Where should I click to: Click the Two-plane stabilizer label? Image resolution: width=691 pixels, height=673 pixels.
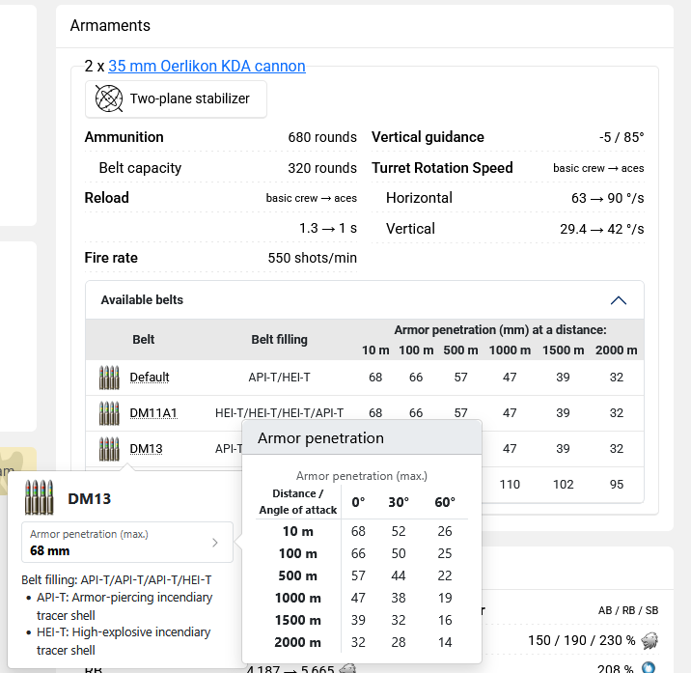190,98
